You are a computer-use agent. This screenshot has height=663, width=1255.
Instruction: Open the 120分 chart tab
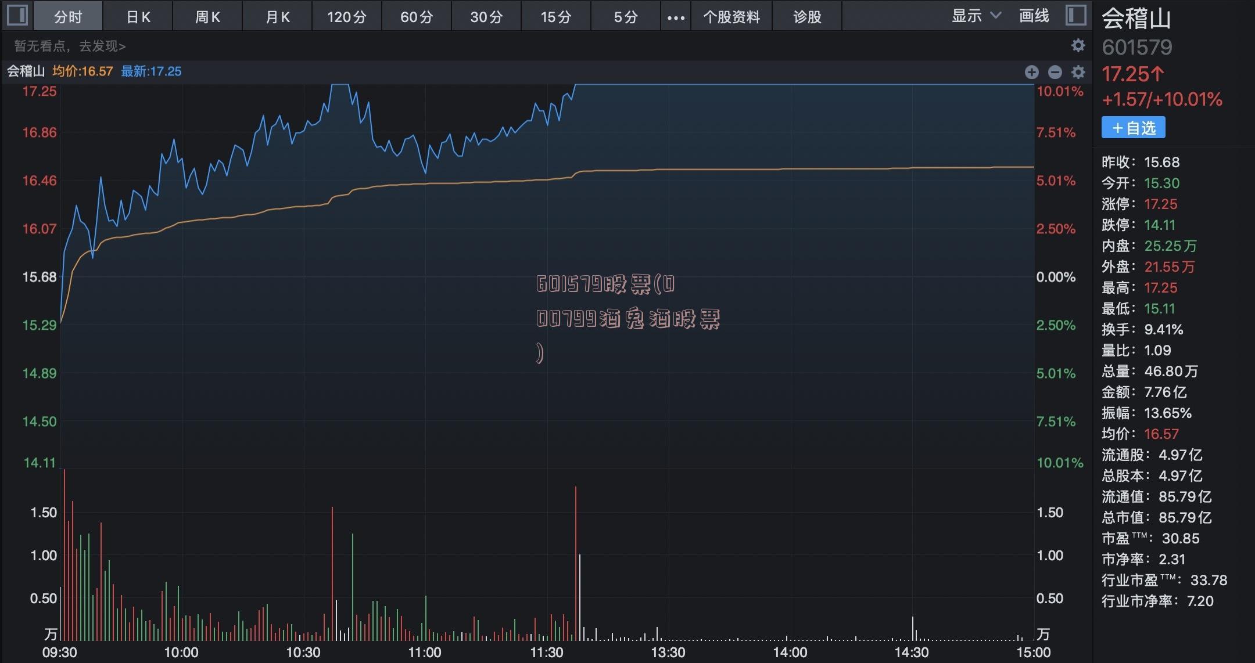[347, 17]
